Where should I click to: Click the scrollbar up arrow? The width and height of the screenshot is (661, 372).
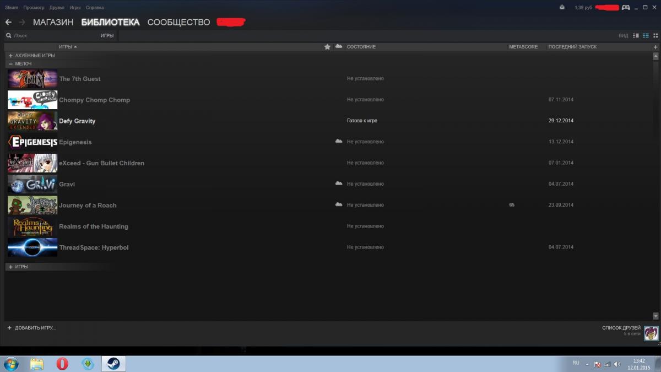(x=655, y=56)
